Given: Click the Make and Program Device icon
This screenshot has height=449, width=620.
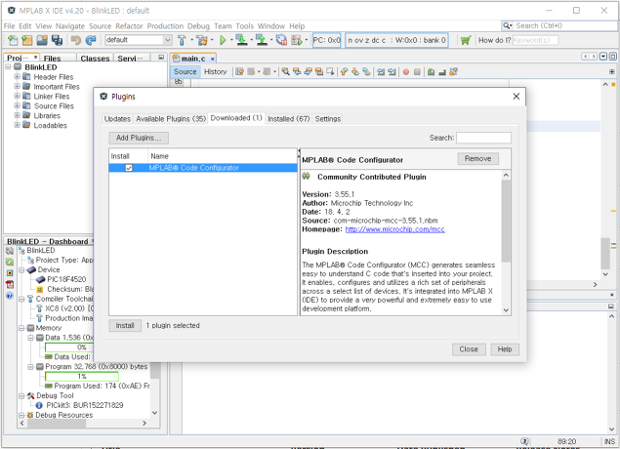Looking at the screenshot, I should coord(241,40).
